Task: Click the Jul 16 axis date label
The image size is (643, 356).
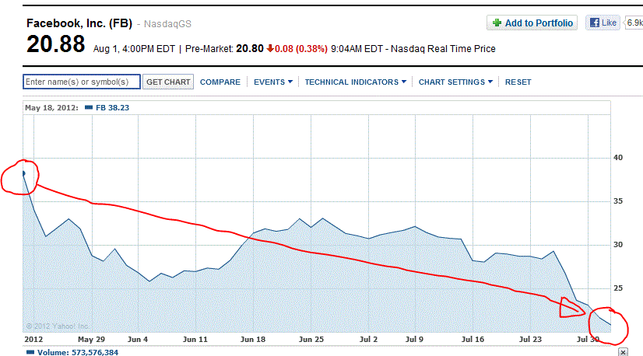Action: point(473,339)
